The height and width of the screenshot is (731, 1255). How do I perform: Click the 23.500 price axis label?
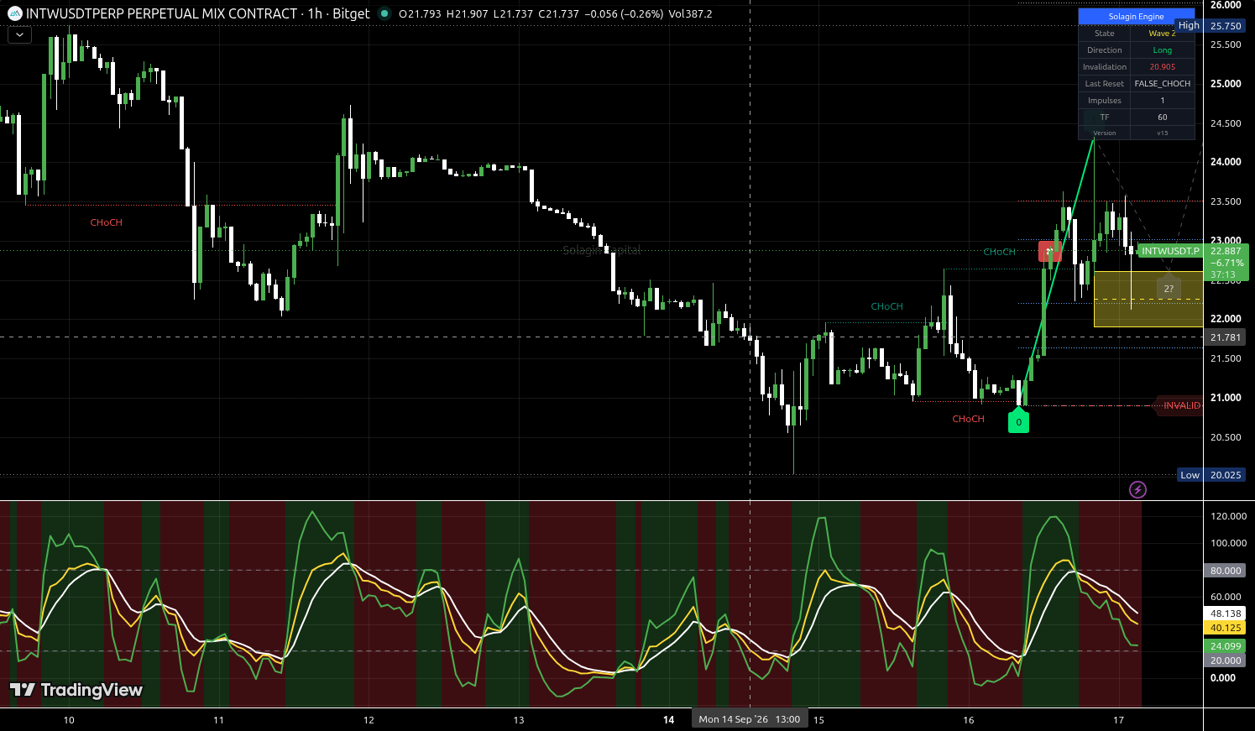tap(1226, 201)
